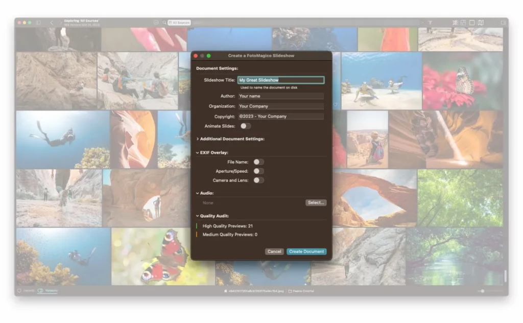Select the child with backpack overlooking canyon photo
This screenshot has width=523, height=323.
click(x=367, y=140)
